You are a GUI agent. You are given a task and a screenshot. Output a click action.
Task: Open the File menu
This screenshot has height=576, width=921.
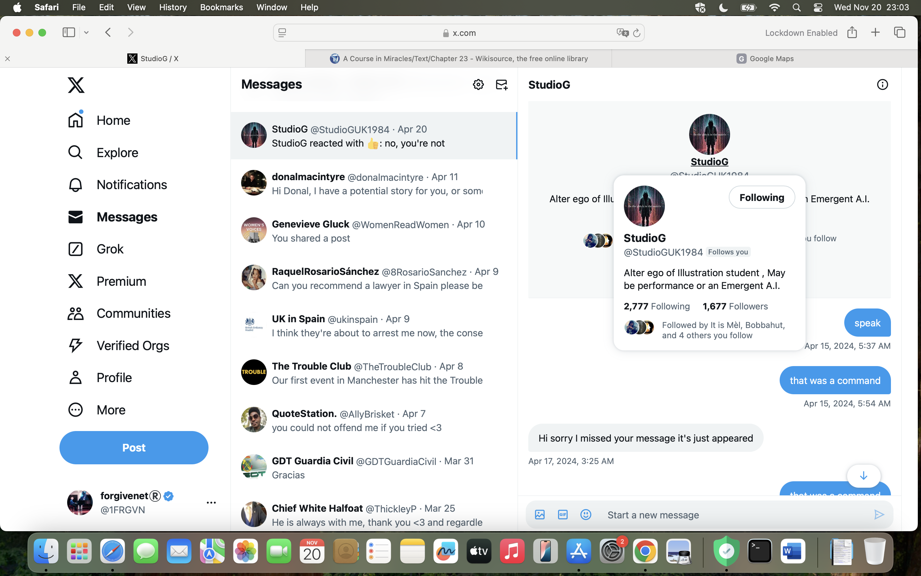[79, 7]
